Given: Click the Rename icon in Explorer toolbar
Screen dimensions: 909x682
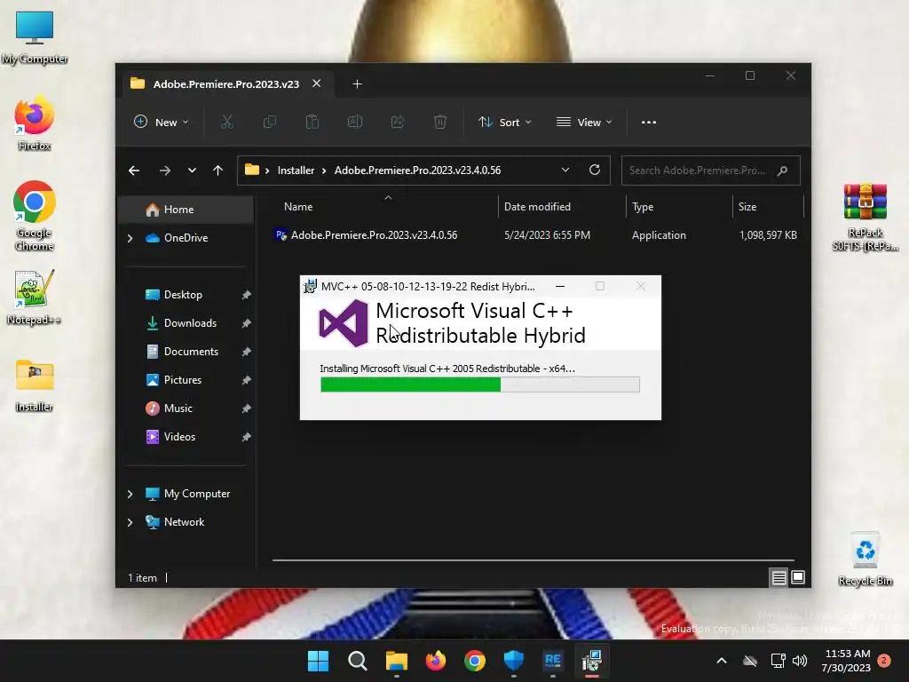Looking at the screenshot, I should point(355,122).
